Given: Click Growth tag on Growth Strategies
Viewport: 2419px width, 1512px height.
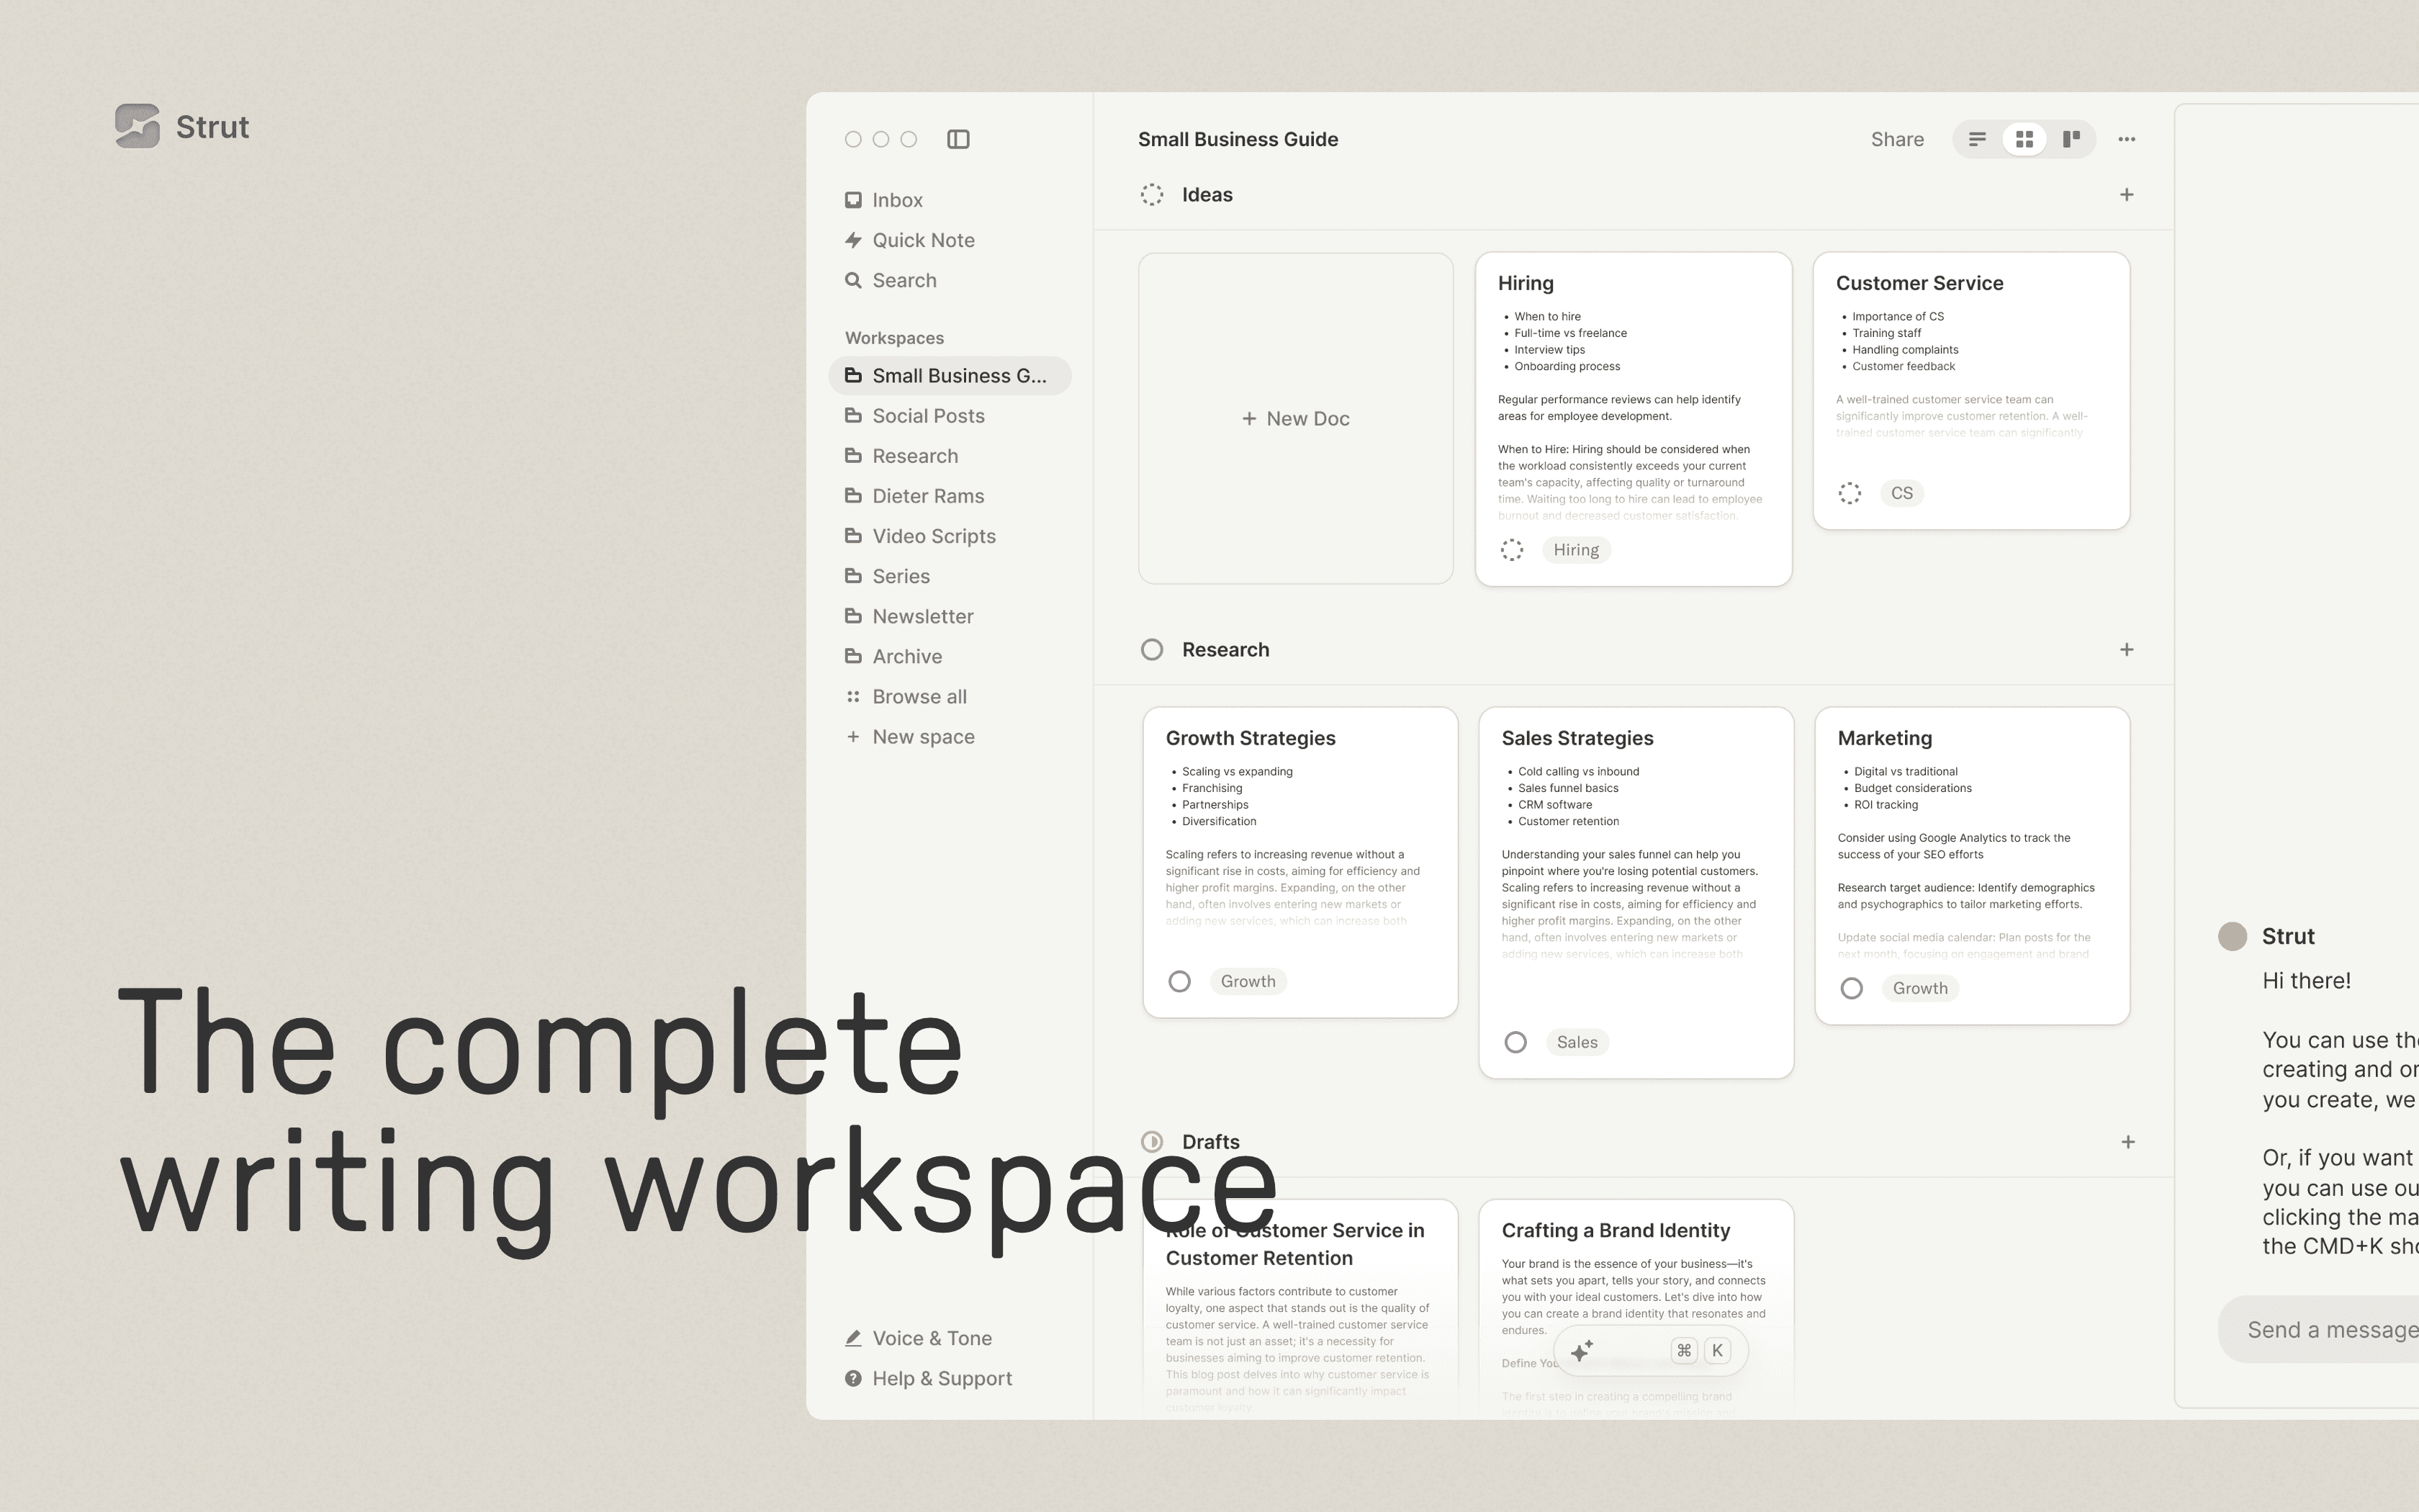Looking at the screenshot, I should 1248,982.
